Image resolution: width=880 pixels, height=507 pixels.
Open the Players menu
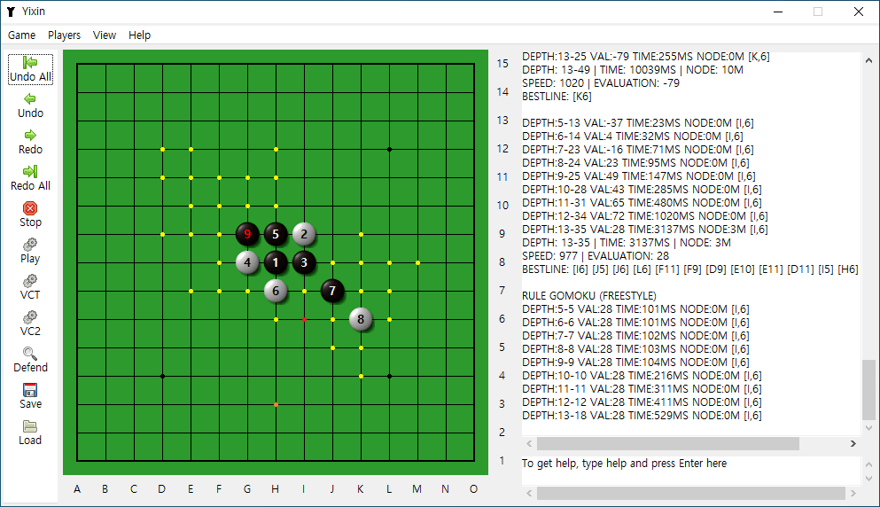(64, 35)
